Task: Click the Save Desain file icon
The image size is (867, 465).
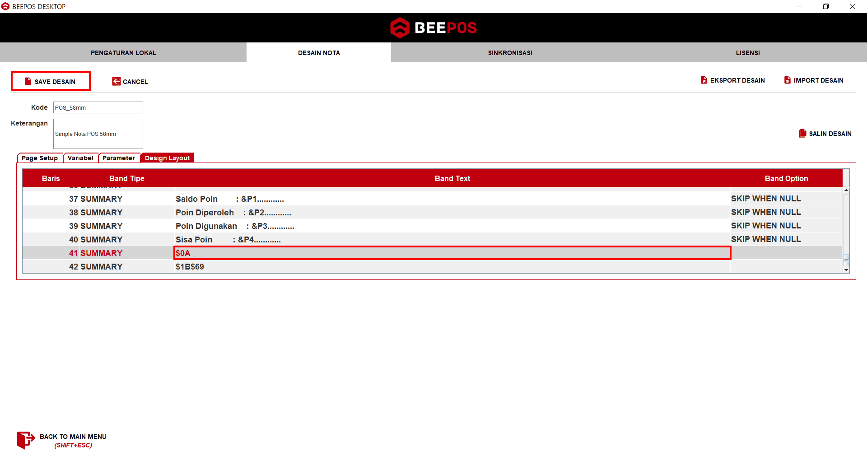Action: point(28,81)
